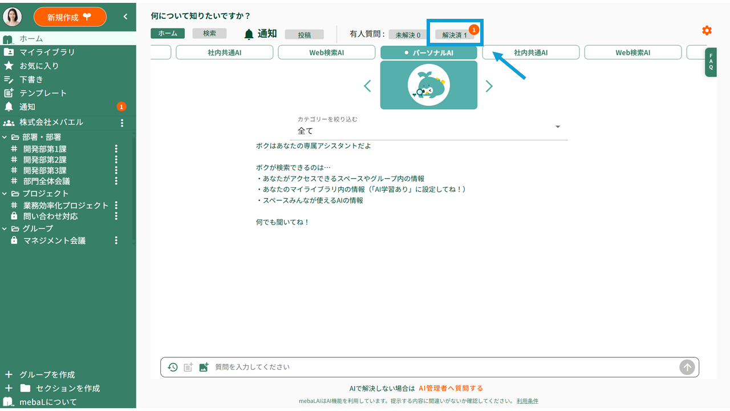Open options menu for 部門全体会議
This screenshot has height=411, width=730.
pyautogui.click(x=116, y=181)
